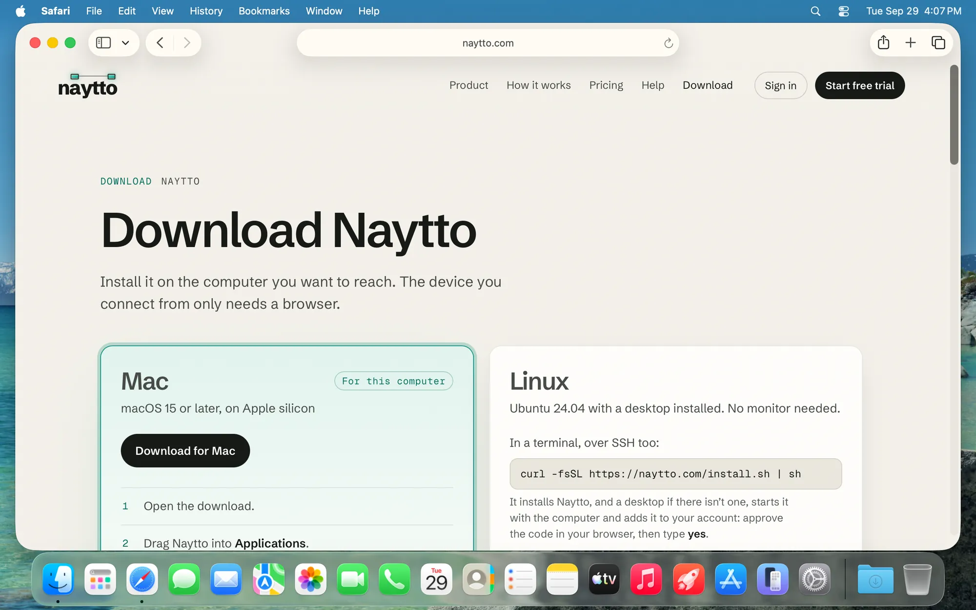
Task: Focus the naytto.com address bar
Action: pos(488,43)
